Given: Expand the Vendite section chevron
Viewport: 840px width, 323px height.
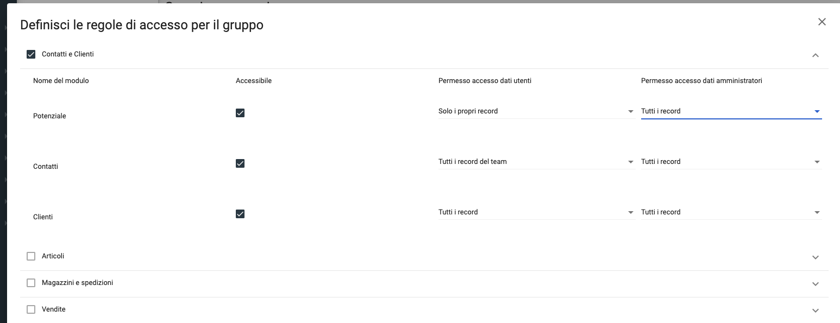Looking at the screenshot, I should tap(815, 311).
